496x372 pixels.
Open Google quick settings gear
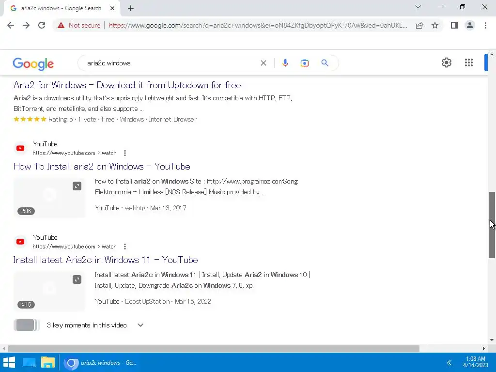pos(446,62)
